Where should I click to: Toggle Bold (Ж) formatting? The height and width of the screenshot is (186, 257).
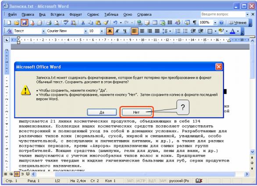(x=110, y=31)
